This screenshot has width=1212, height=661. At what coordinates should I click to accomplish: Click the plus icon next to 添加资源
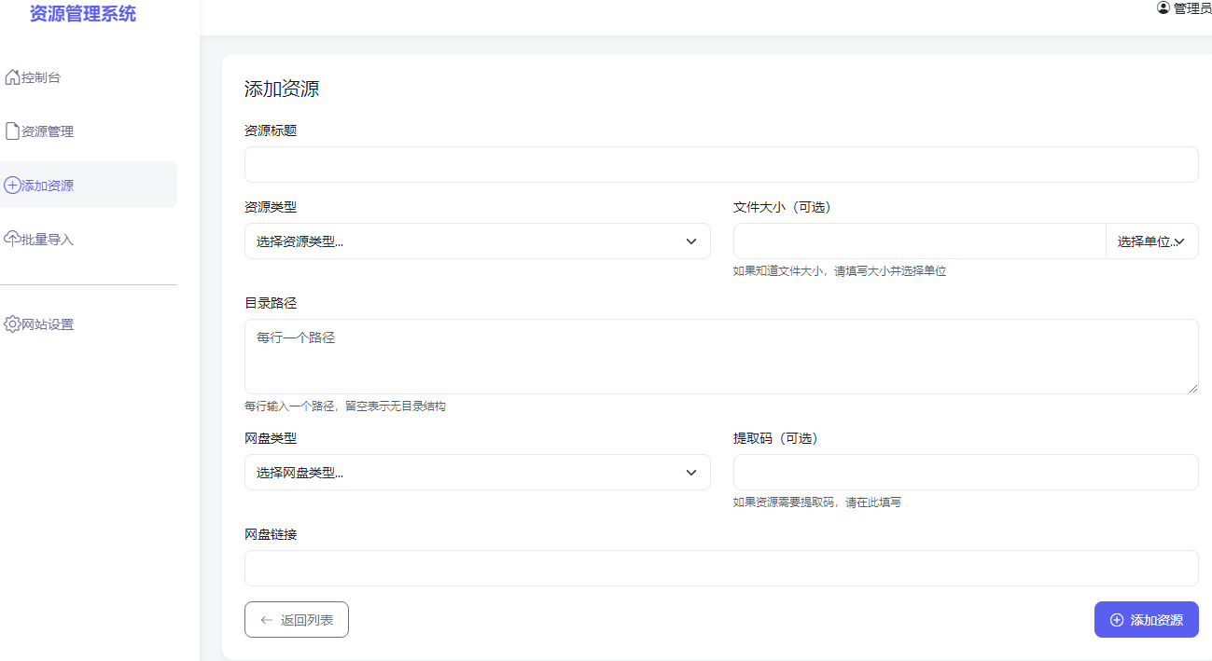pyautogui.click(x=12, y=185)
